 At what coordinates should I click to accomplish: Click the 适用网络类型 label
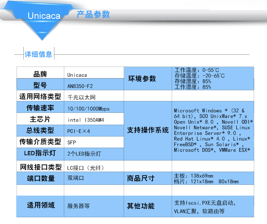tap(40, 97)
